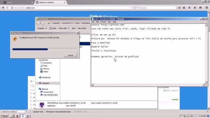Open the Notepad File menu
The image size is (210, 118).
(93, 22)
